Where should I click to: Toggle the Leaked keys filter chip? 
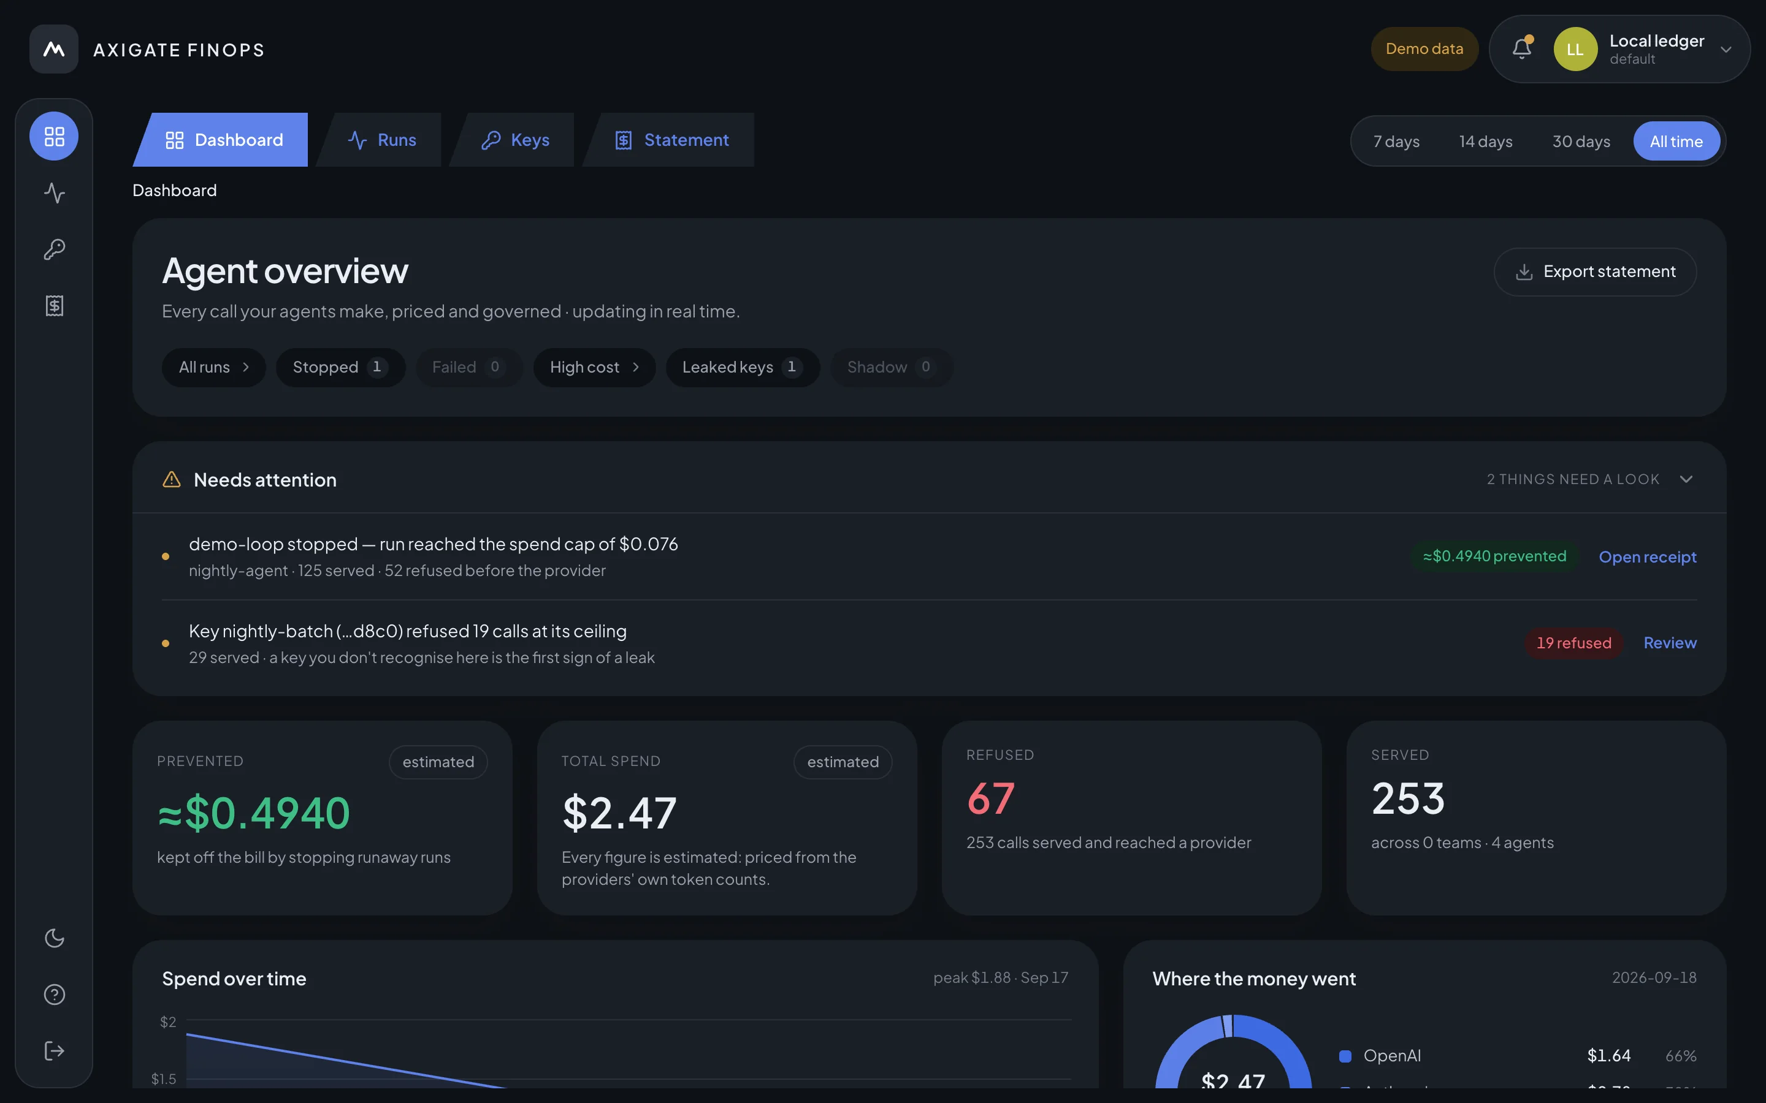pos(742,367)
